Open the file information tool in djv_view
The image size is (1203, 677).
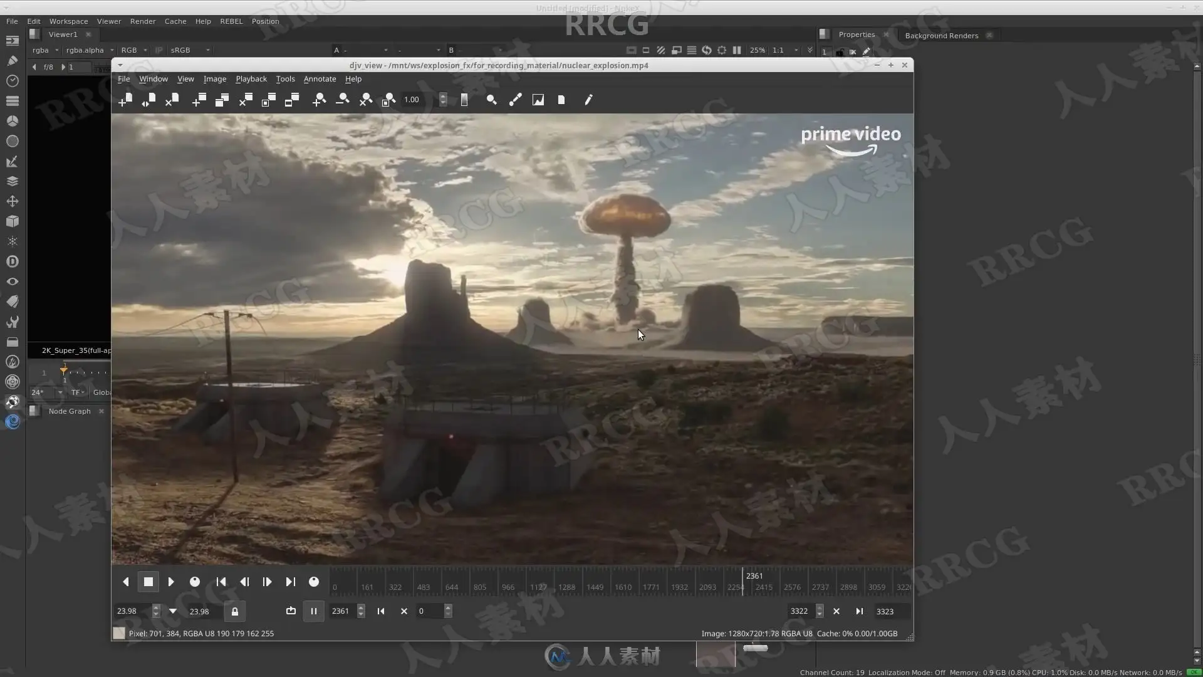pyautogui.click(x=561, y=100)
